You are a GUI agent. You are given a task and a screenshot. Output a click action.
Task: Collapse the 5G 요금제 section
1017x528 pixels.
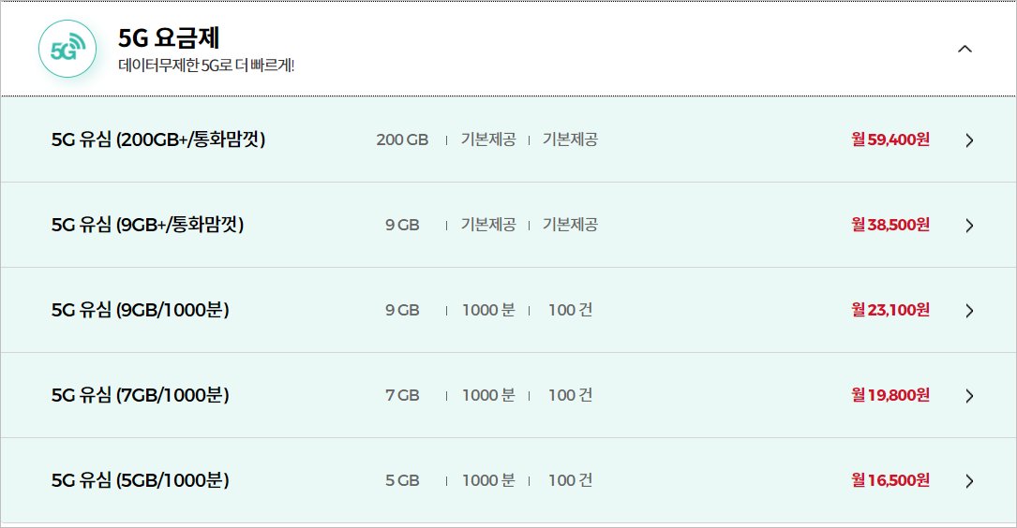tap(965, 49)
